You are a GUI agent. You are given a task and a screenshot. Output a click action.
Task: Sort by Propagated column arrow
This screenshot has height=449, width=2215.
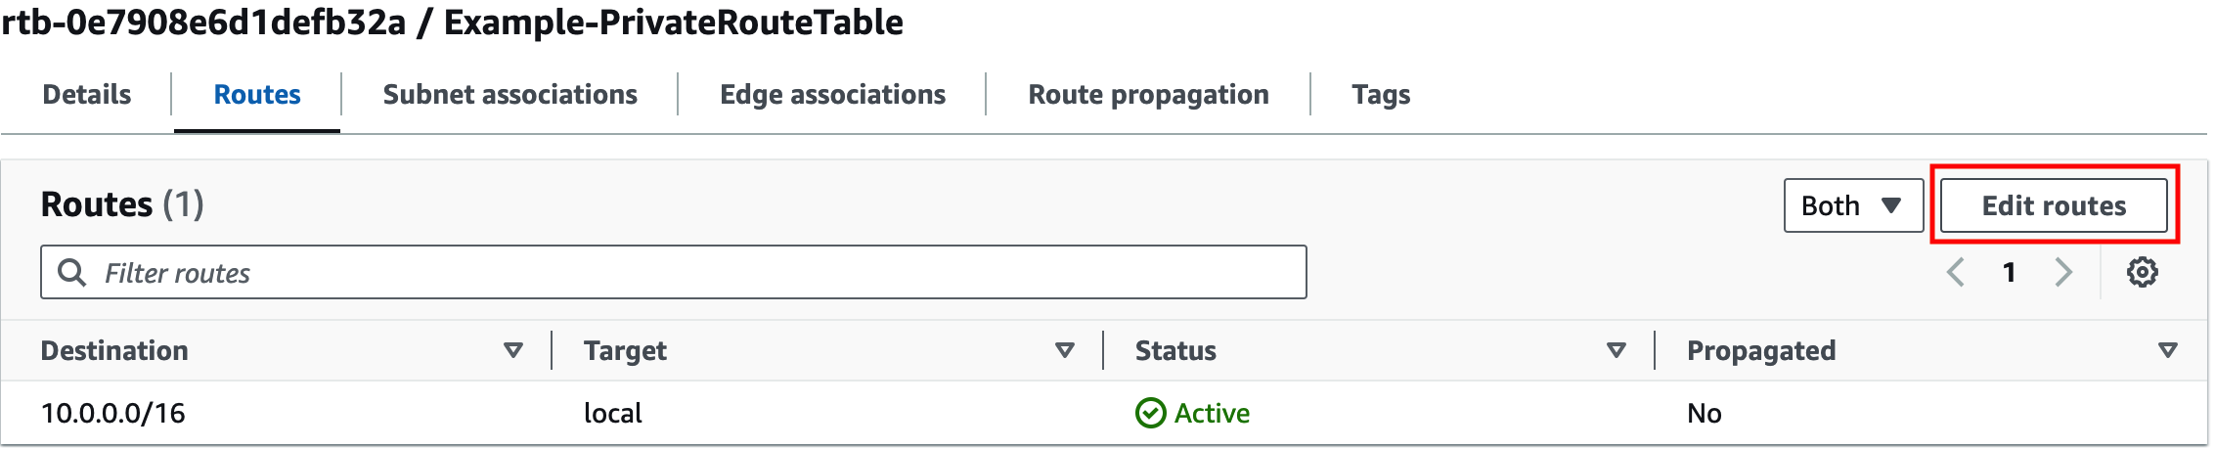pos(2168,350)
